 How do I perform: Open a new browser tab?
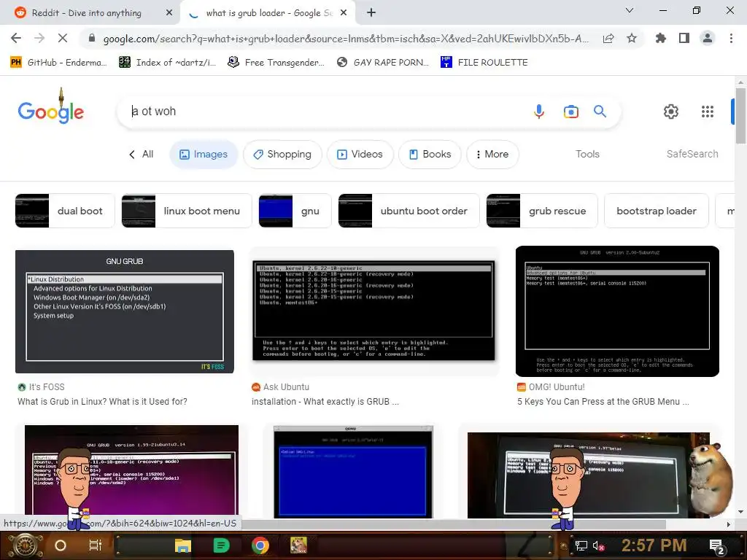371,12
